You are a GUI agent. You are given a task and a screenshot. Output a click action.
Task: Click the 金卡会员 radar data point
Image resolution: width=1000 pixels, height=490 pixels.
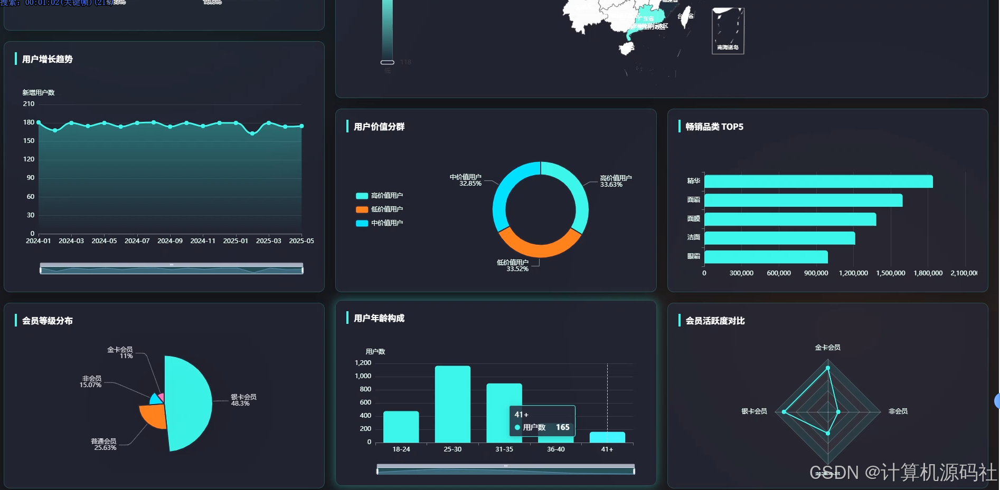tap(827, 368)
